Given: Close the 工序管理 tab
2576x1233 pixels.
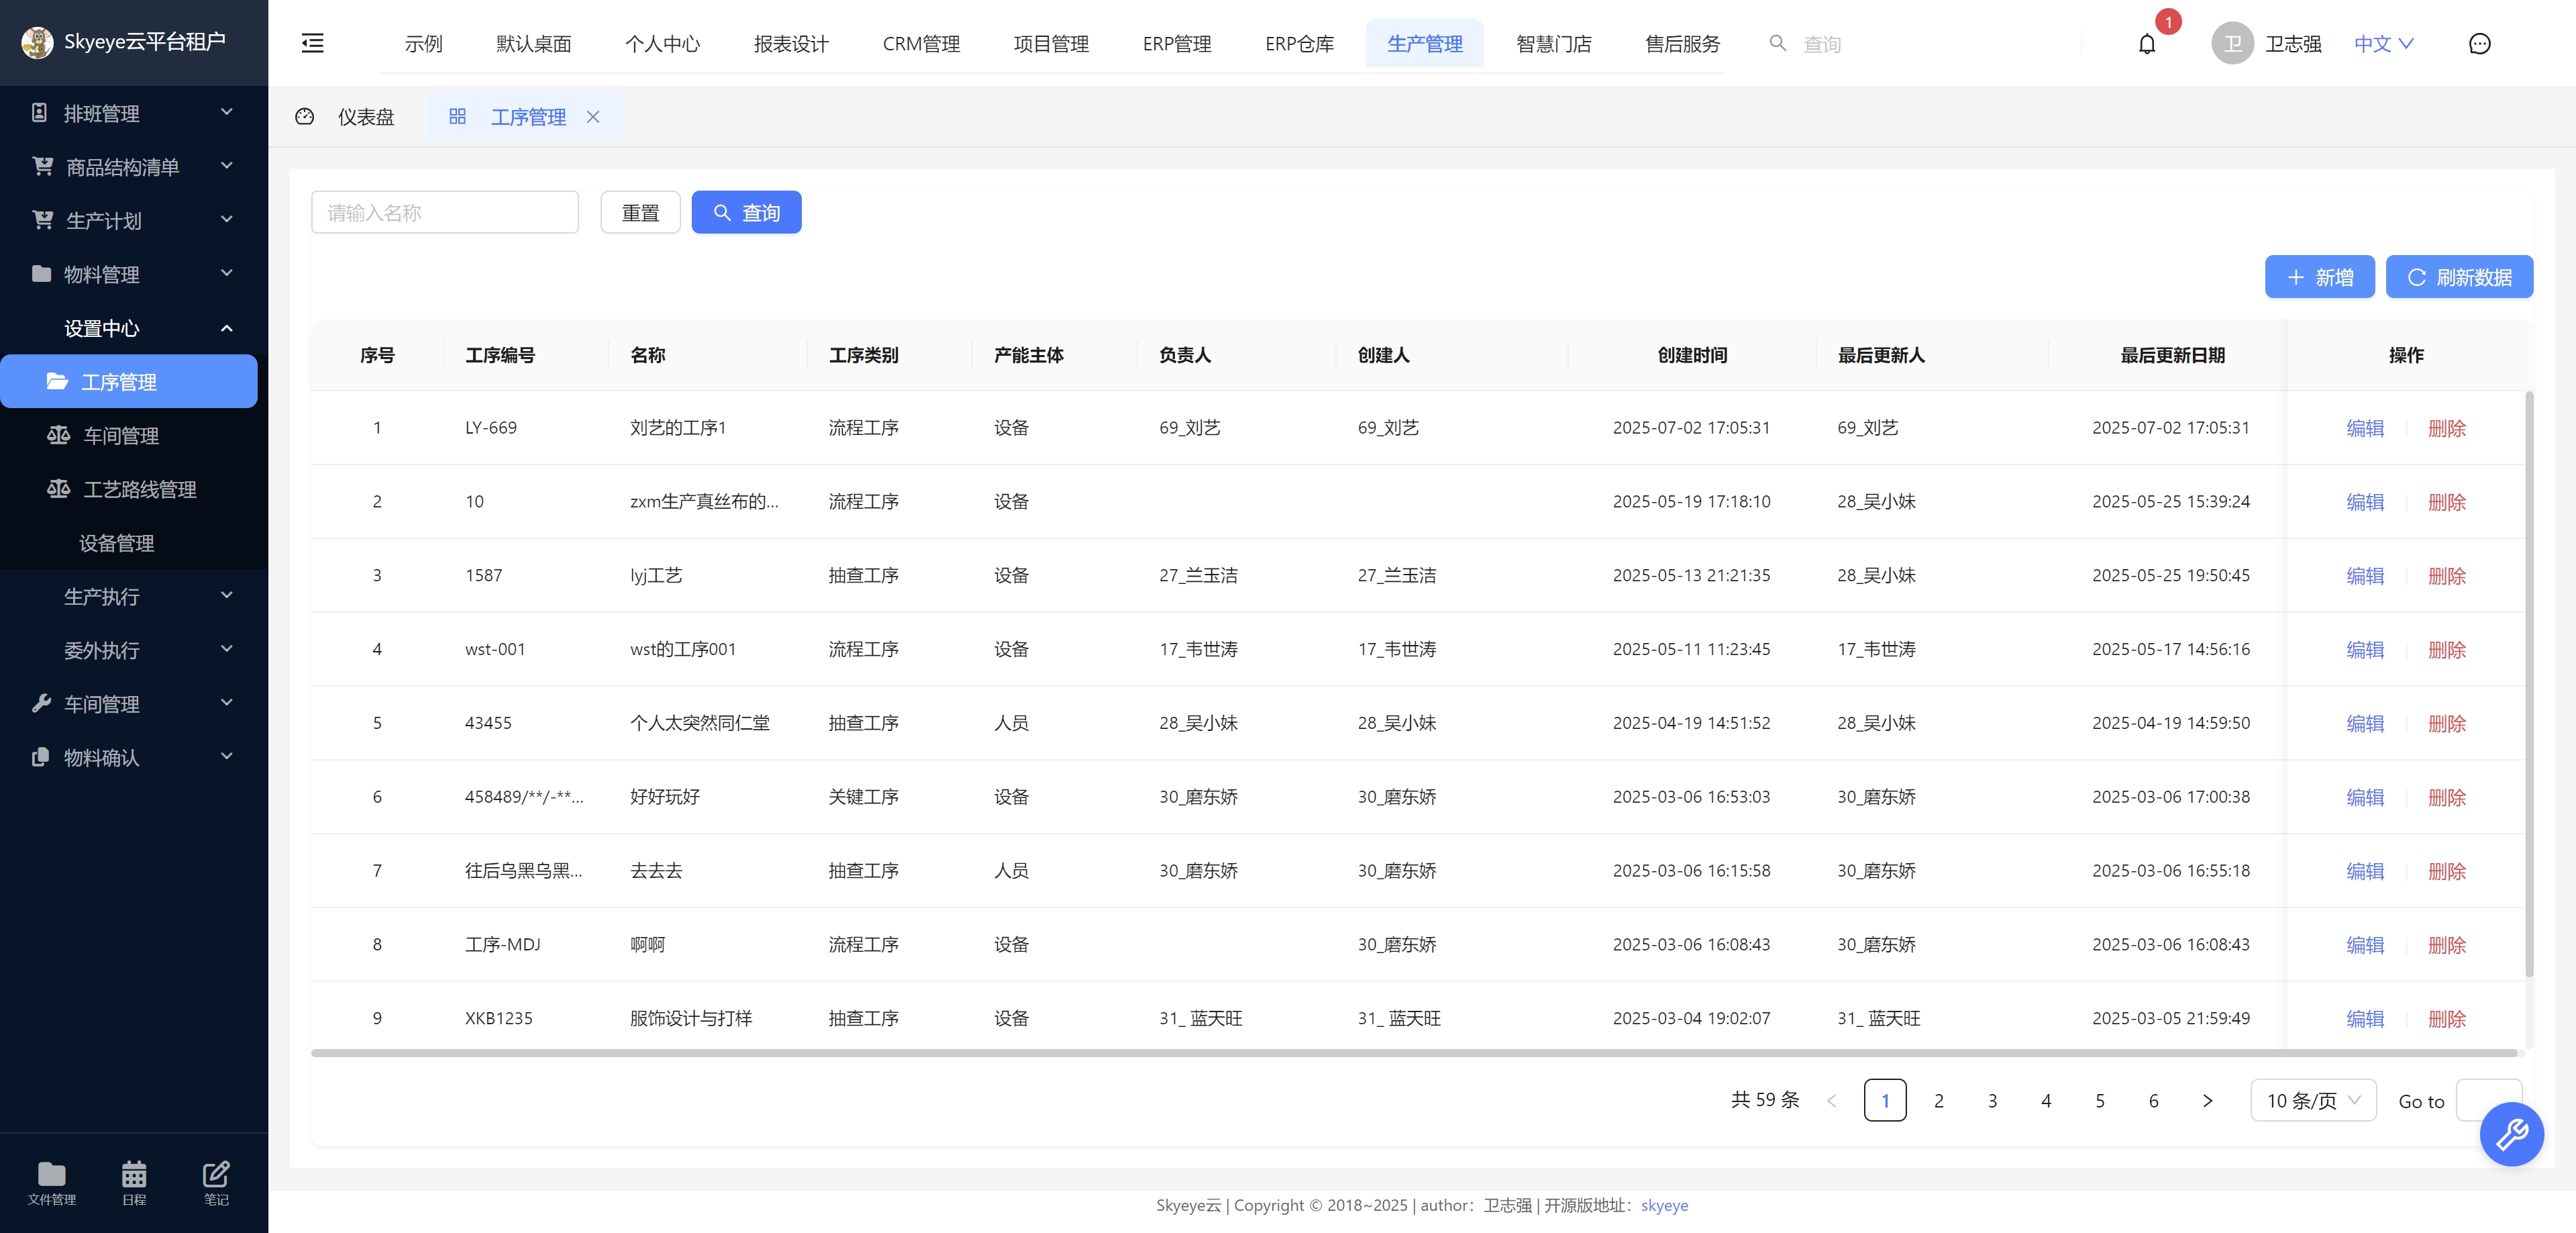Looking at the screenshot, I should (x=593, y=117).
